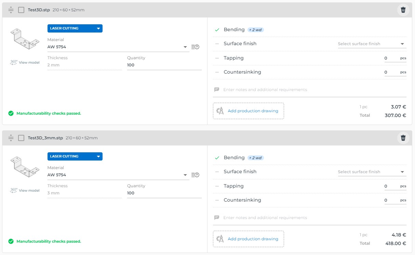Open surface finish selector for Test3D_3mm.stp
This screenshot has height=255, width=415.
pos(372,172)
